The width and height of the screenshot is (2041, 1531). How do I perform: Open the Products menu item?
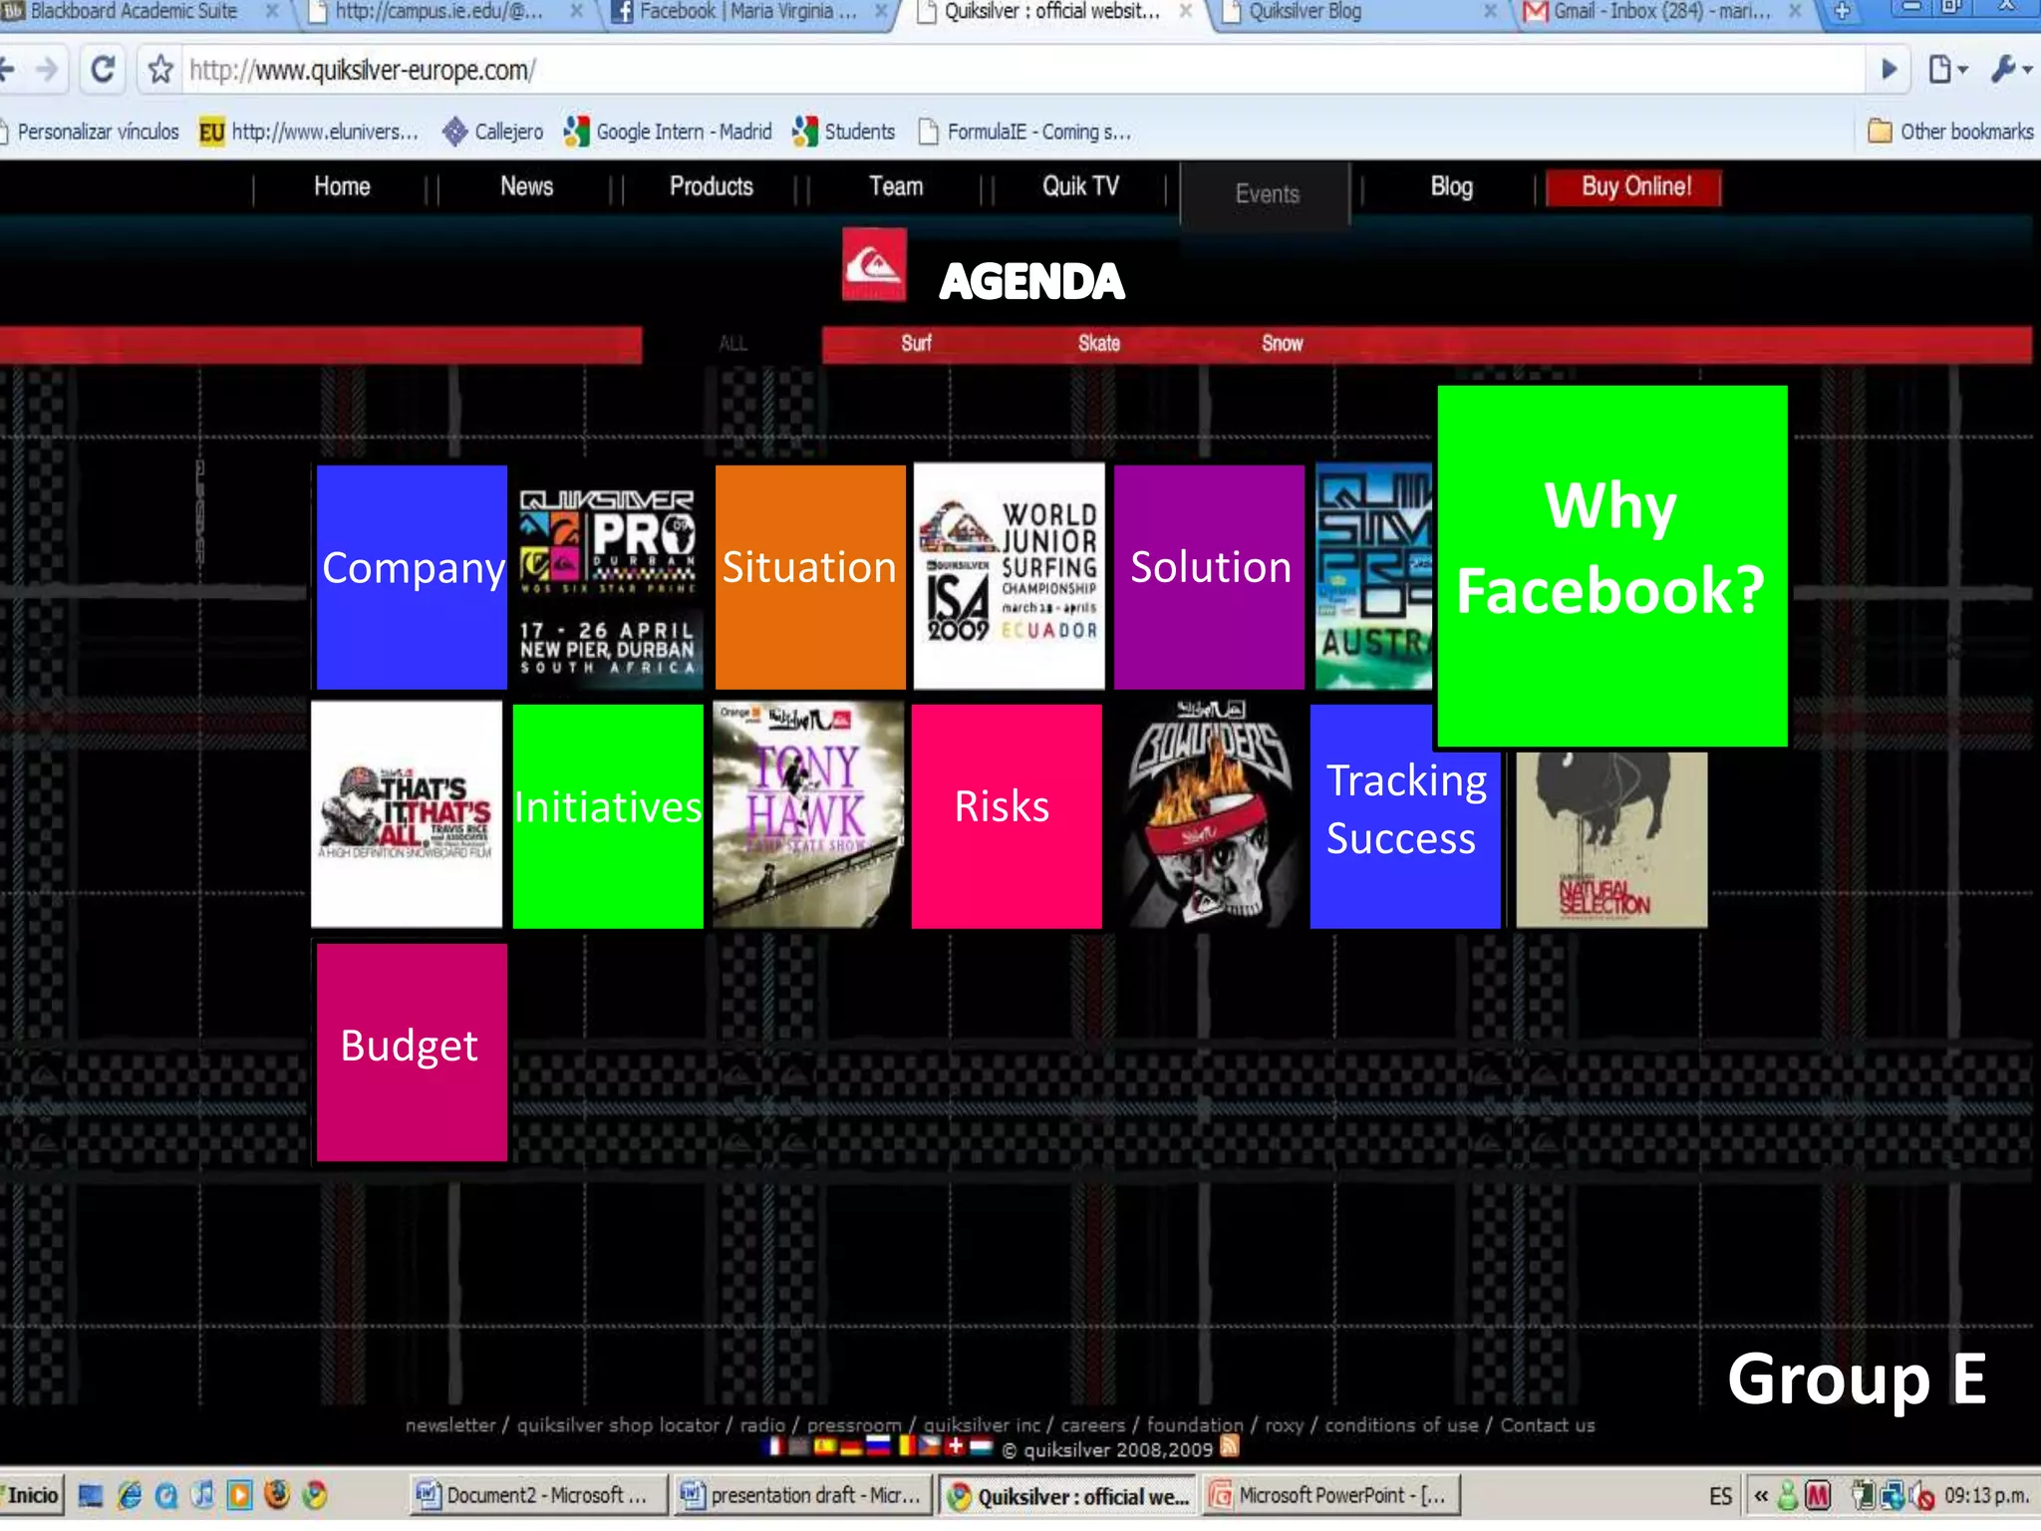pyautogui.click(x=711, y=186)
